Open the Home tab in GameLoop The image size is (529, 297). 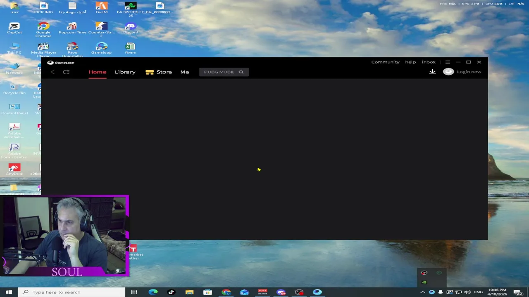pyautogui.click(x=97, y=72)
